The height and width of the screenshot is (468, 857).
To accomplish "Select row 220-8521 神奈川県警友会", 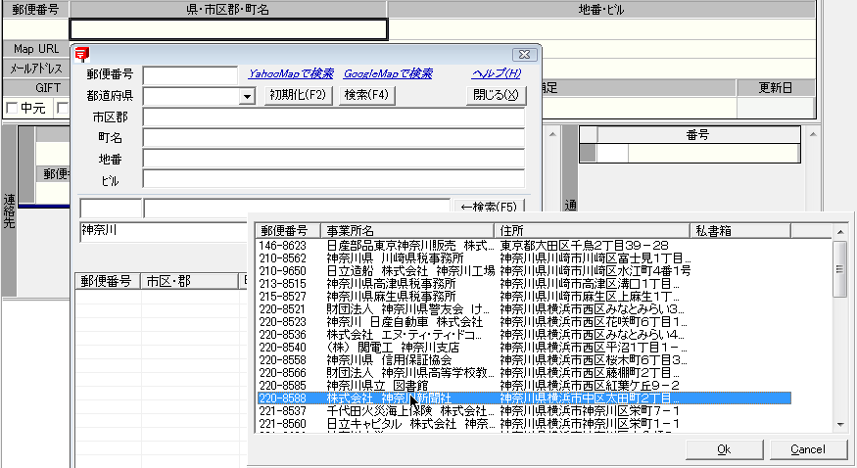I will pos(524,309).
